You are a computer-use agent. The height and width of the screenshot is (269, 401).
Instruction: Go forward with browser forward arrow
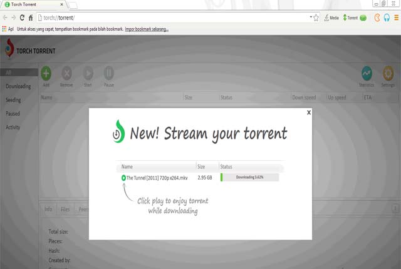pyautogui.click(x=14, y=18)
